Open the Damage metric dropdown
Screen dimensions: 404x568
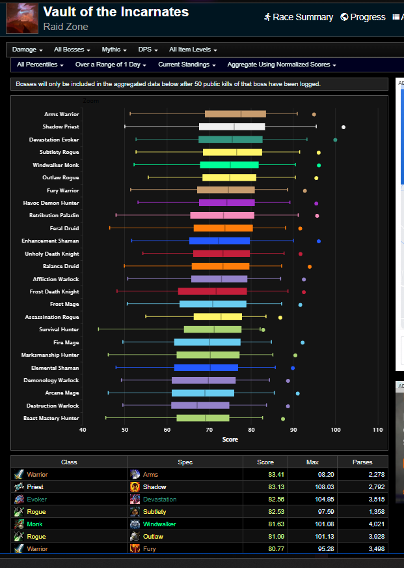tap(27, 50)
